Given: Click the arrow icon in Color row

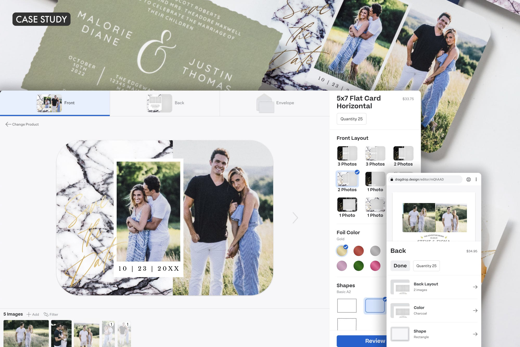Looking at the screenshot, I should 475,311.
